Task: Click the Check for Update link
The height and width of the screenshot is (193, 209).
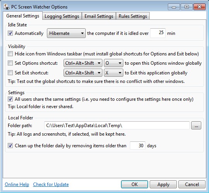Action: click(51, 184)
